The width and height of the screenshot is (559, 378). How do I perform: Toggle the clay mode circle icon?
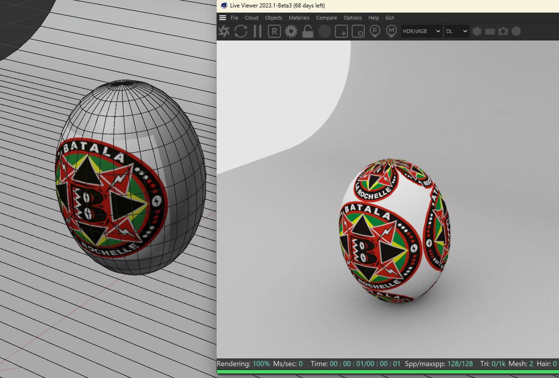point(325,31)
